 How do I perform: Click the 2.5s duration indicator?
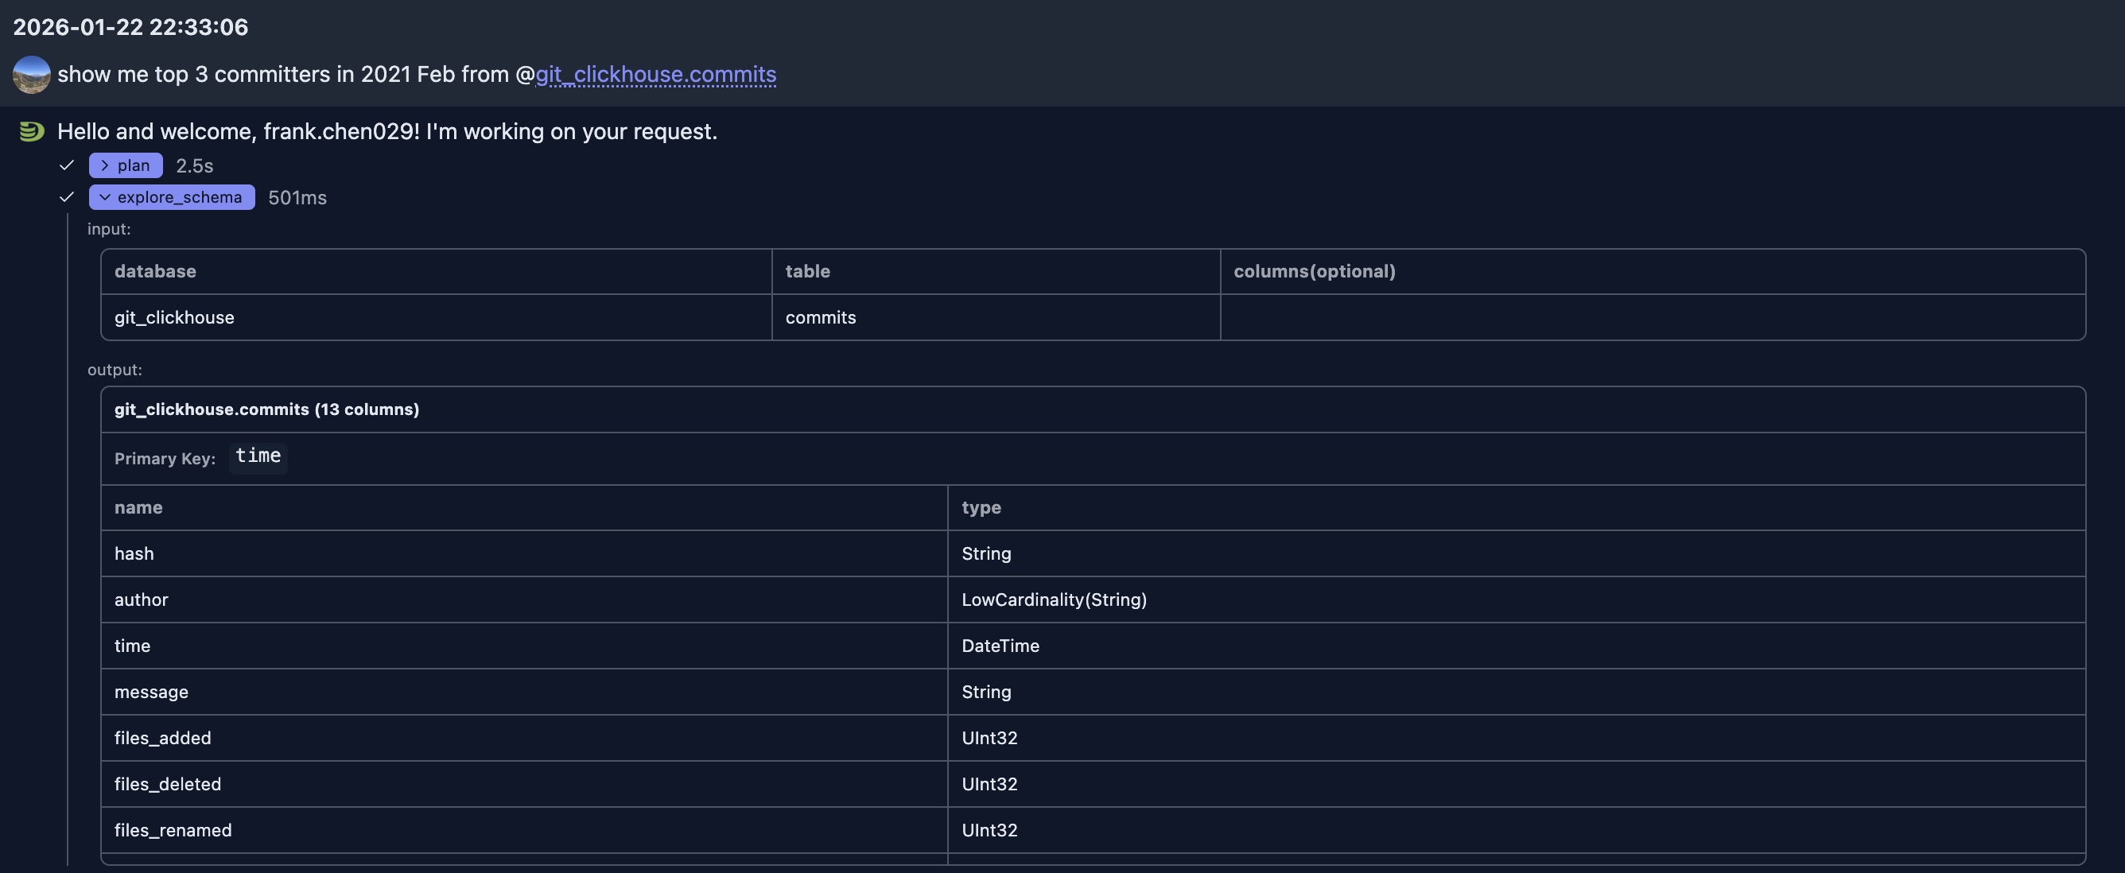[195, 165]
